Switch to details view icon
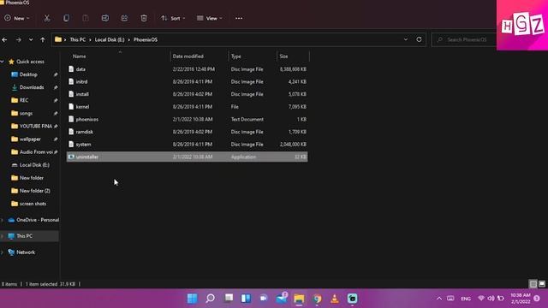This screenshot has height=308, width=548. tap(533, 284)
